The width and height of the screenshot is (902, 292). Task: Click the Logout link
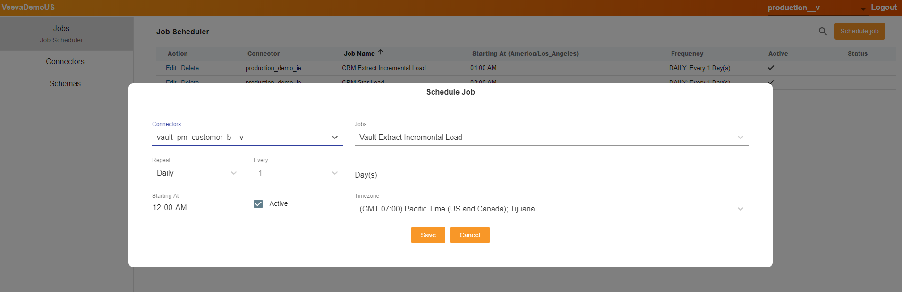(x=884, y=8)
